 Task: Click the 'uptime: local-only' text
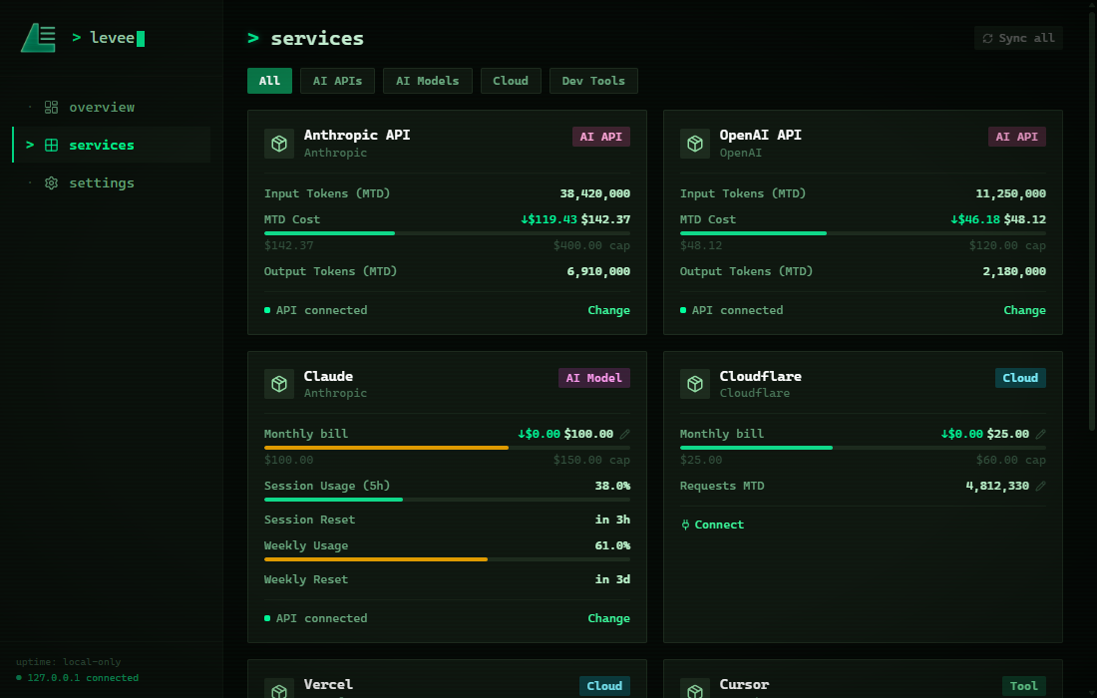pyautogui.click(x=69, y=662)
